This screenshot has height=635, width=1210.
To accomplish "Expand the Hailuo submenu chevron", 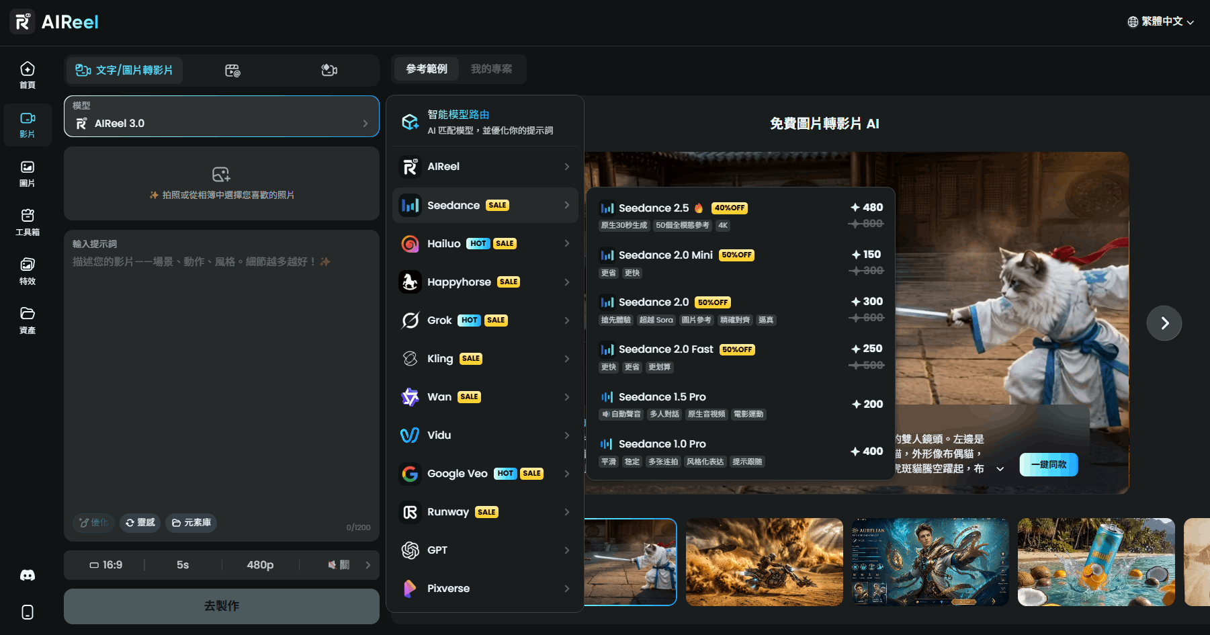I will [567, 244].
